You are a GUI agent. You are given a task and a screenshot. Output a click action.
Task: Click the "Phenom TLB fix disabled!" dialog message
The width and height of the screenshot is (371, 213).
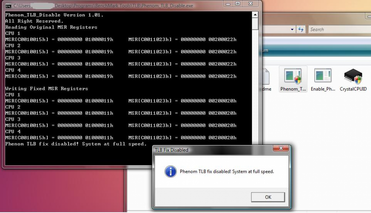227,172
